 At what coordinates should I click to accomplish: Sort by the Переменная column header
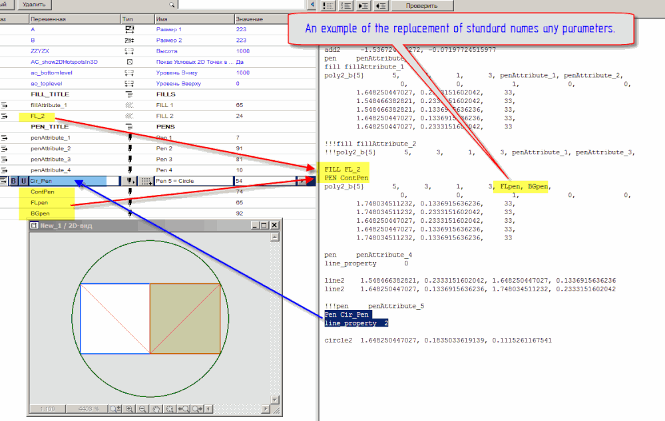(x=75, y=19)
